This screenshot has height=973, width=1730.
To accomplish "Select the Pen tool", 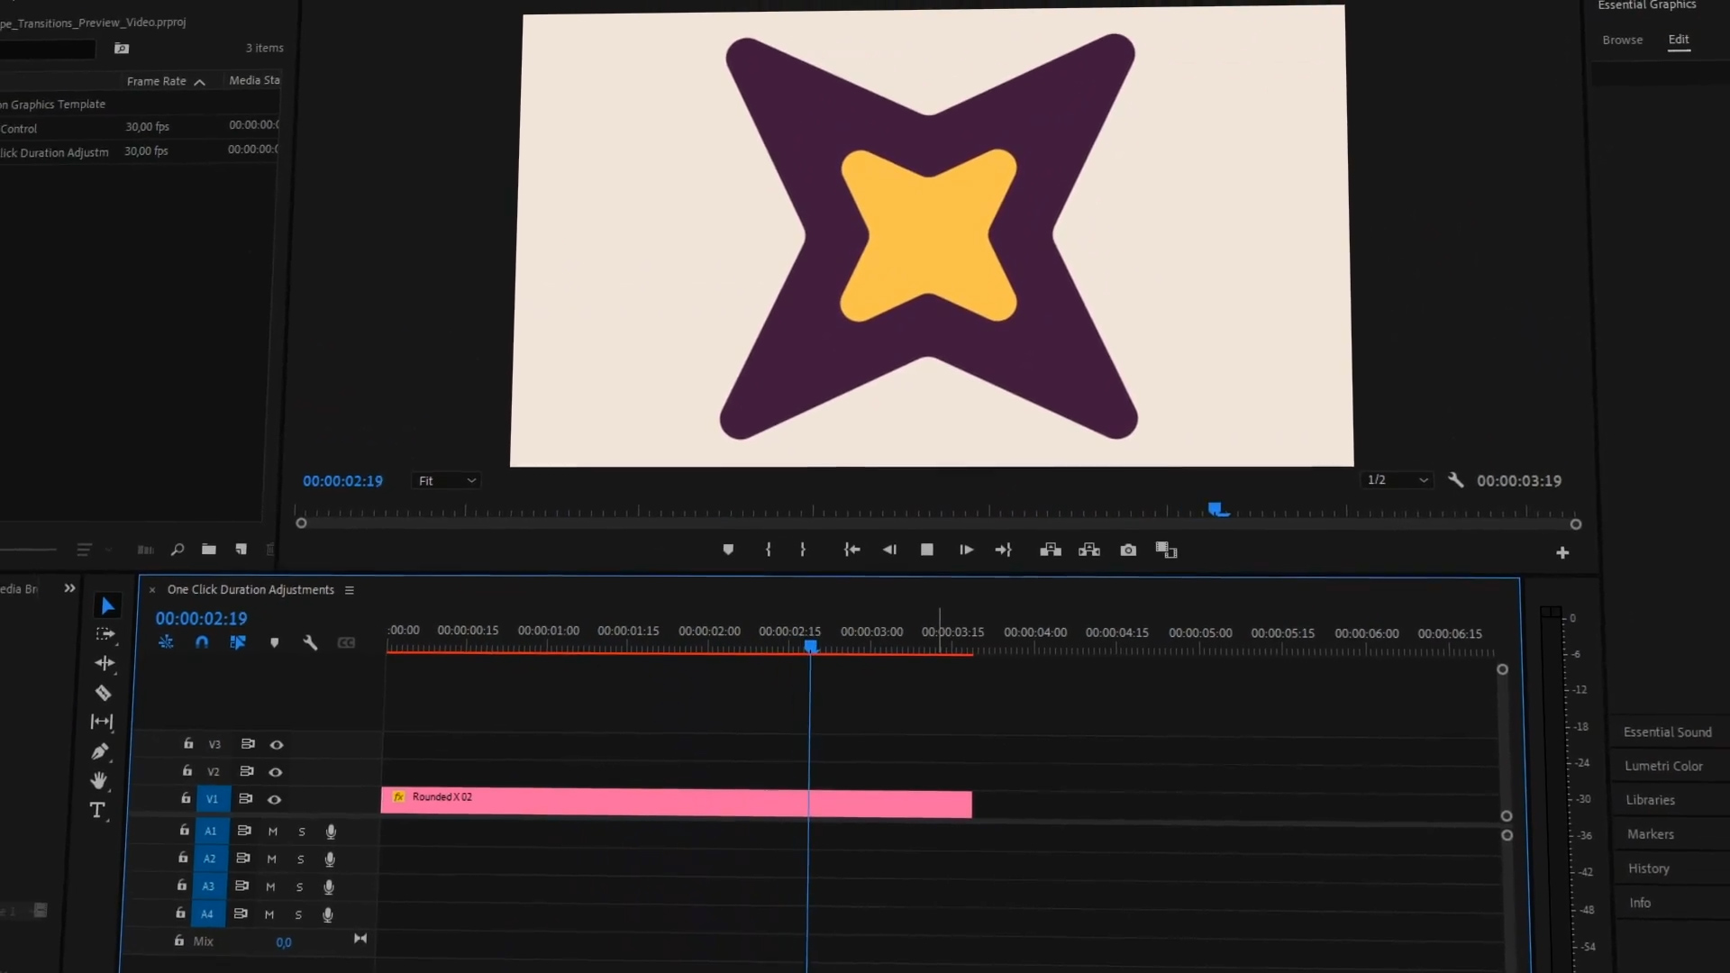I will point(100,751).
